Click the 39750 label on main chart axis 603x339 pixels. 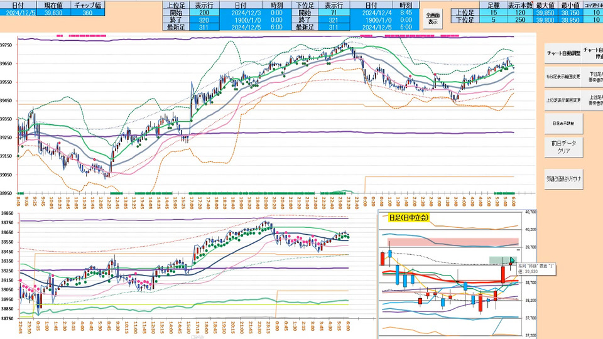click(6, 45)
